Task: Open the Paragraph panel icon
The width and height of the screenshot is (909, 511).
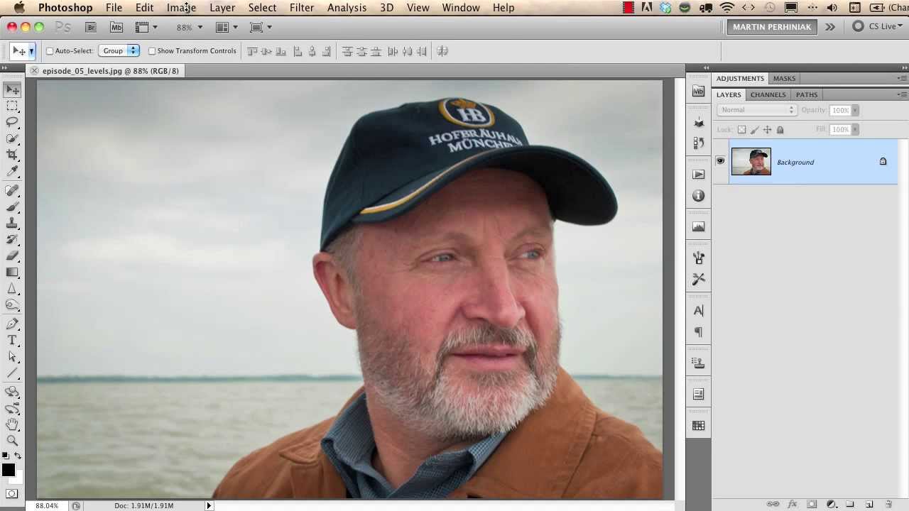Action: [699, 332]
